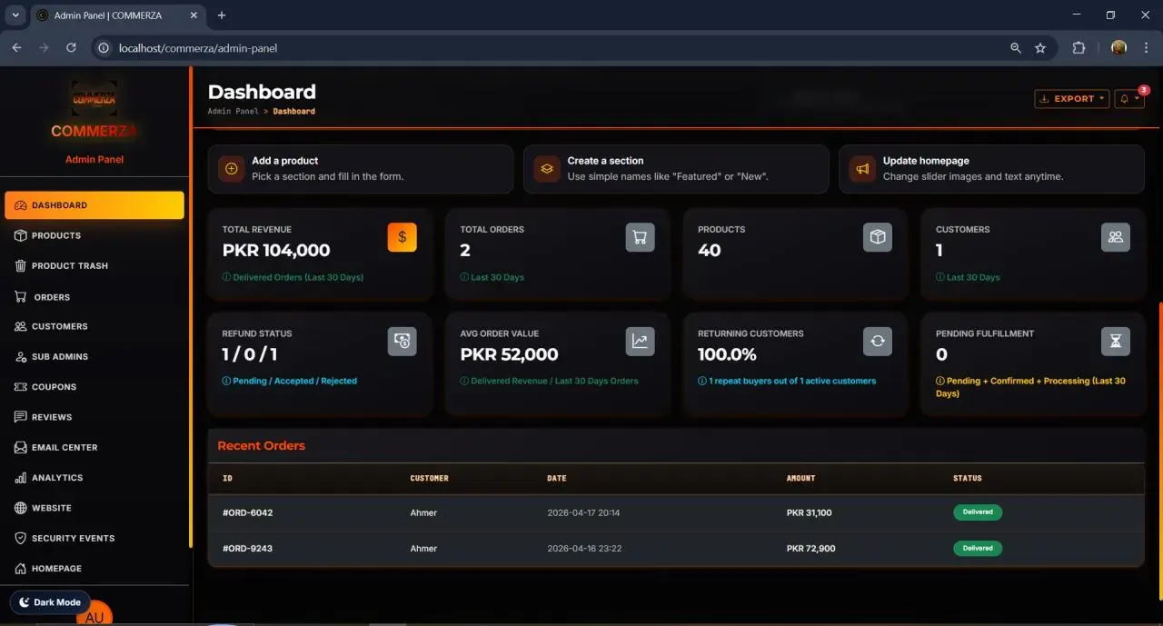Viewport: 1163px width, 626px height.
Task: Click the zoom magnifier in address bar
Action: (1016, 48)
